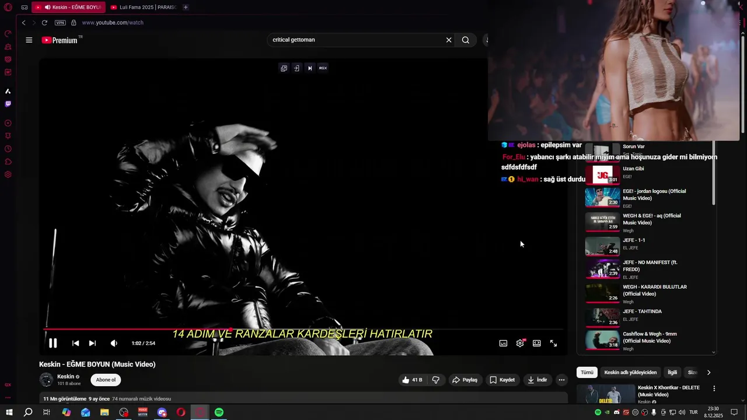Subscribe with Abone ol button
Viewport: 747px width, 420px height.
(106, 380)
